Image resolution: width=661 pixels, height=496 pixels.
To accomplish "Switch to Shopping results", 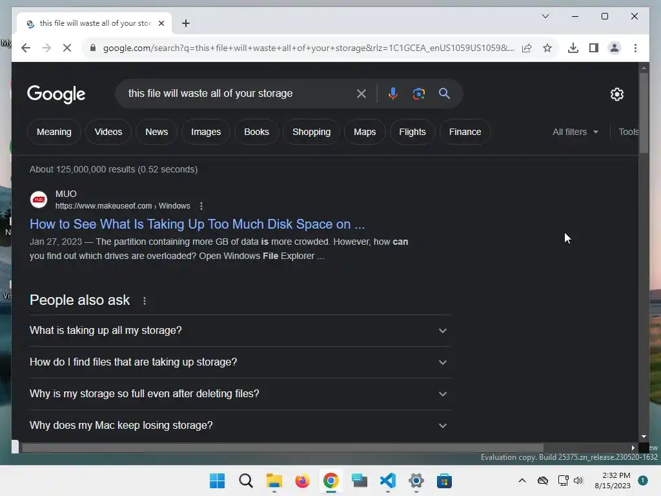I will (x=312, y=132).
